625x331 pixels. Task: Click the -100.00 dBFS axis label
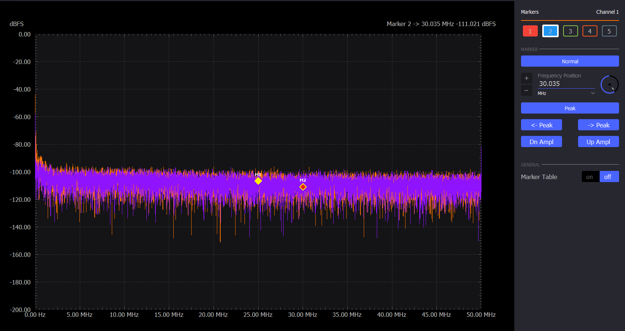click(20, 172)
